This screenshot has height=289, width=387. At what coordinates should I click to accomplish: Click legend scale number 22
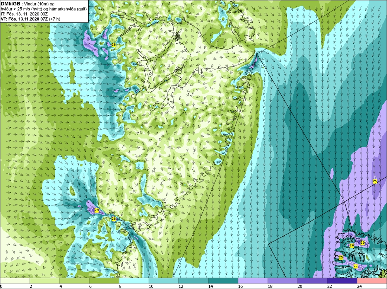pyautogui.click(x=329, y=286)
